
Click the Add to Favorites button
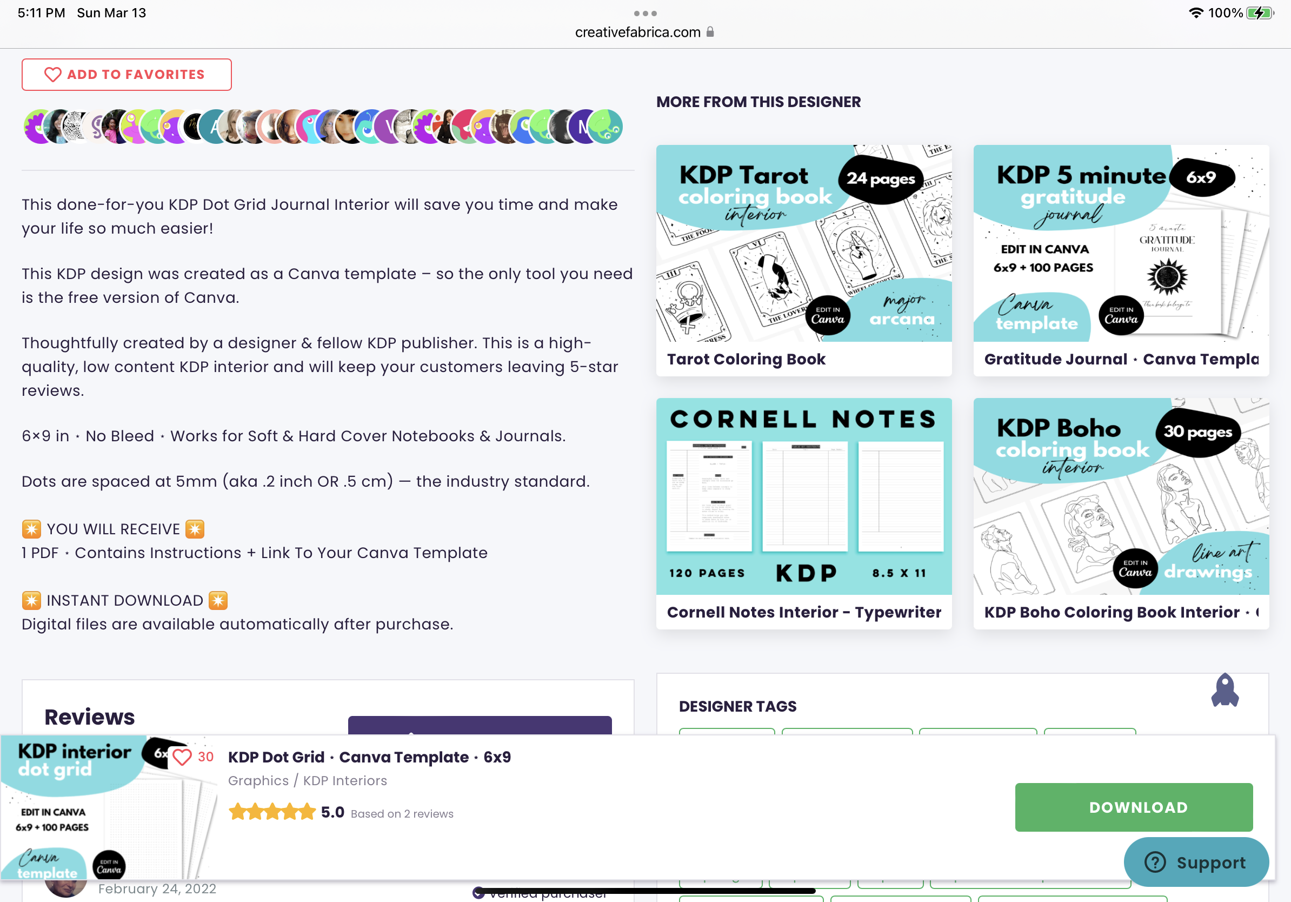tap(127, 75)
